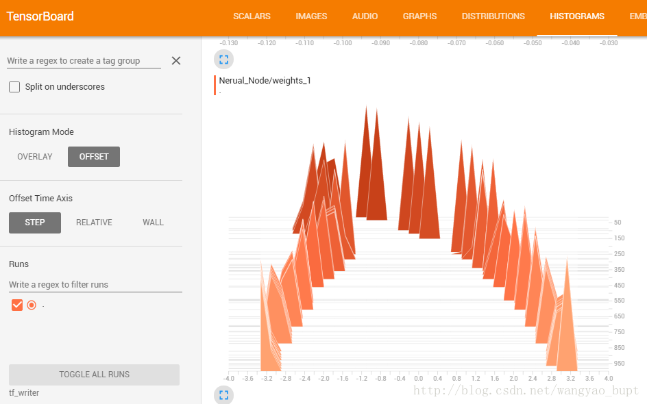Expand the chart above Nerual_Node/weights_1
This screenshot has height=404, width=647.
tap(223, 60)
